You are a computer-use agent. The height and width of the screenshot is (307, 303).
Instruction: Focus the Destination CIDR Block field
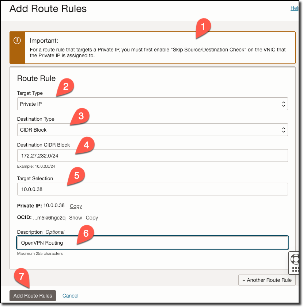pos(152,155)
